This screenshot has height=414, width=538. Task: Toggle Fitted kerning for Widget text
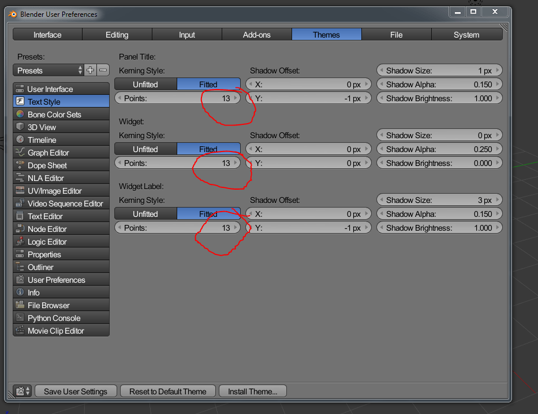pos(209,149)
